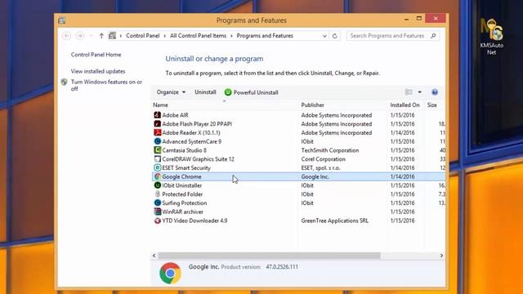Viewport: 523px width, 294px height.
Task: Open Turn Windows features on or off
Action: [106, 85]
